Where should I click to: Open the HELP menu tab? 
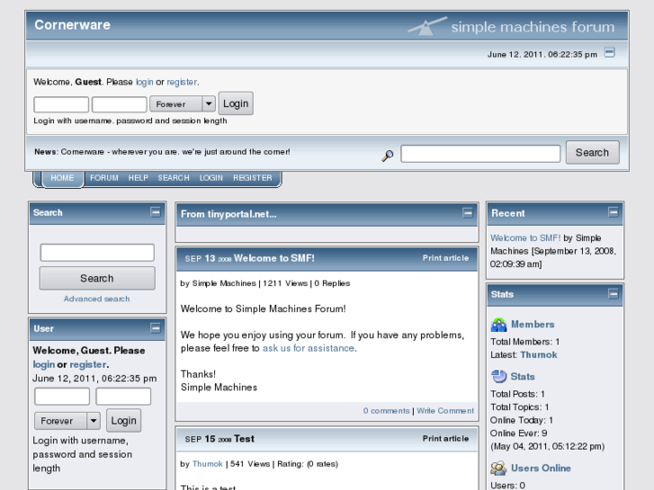point(138,178)
